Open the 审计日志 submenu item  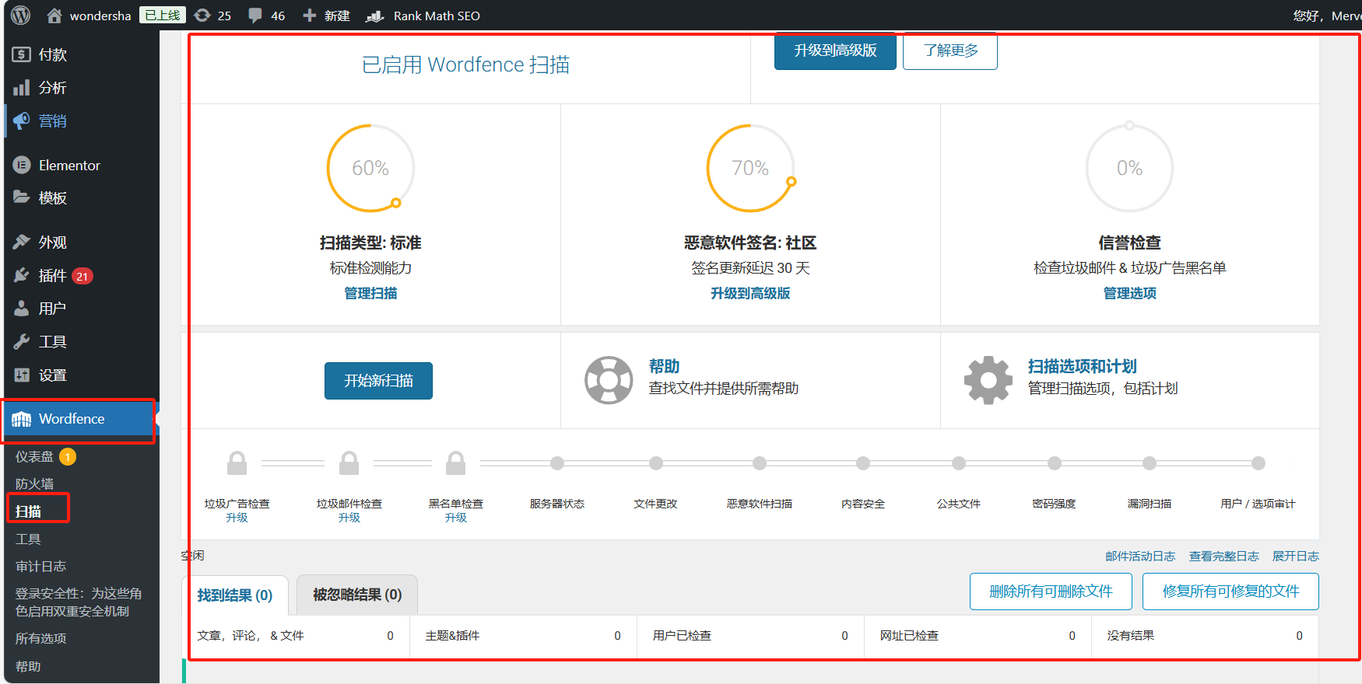click(40, 566)
